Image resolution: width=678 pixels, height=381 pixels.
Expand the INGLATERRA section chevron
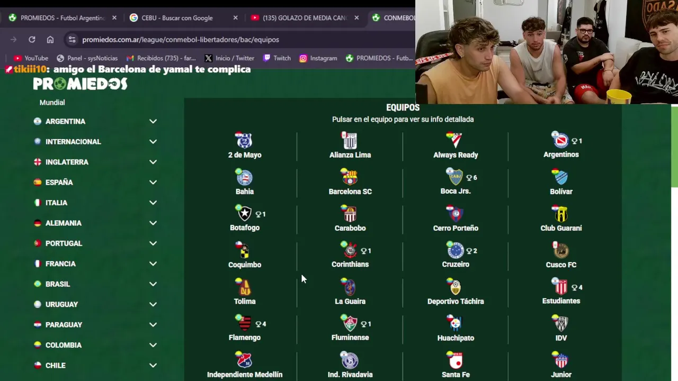tap(153, 162)
